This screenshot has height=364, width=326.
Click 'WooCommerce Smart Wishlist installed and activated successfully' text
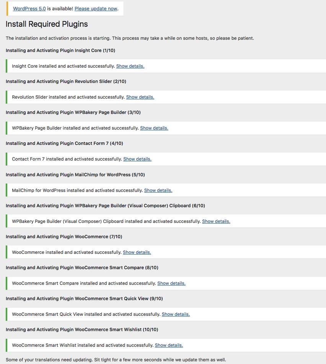pos(83,345)
